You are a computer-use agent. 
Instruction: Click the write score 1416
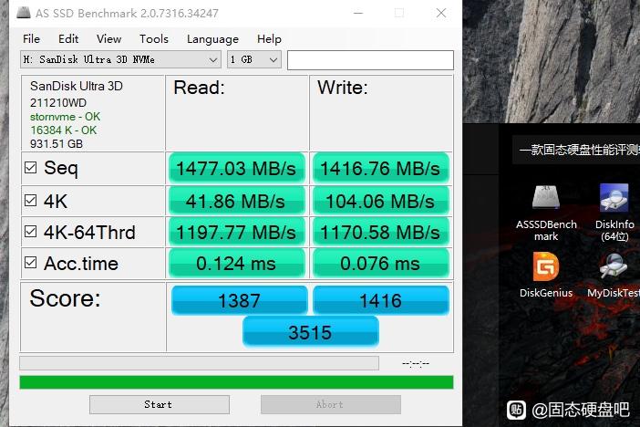coord(380,300)
